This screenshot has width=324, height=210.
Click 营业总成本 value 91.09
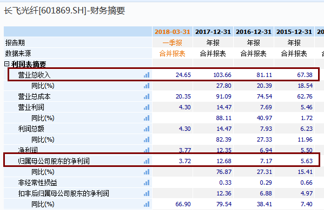223,96
